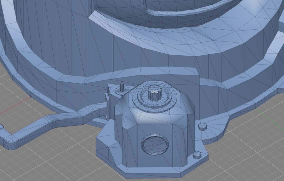Screen dimensions: 284x181
Task: Click the green Y axis line on the grid
Action: (270, 119)
